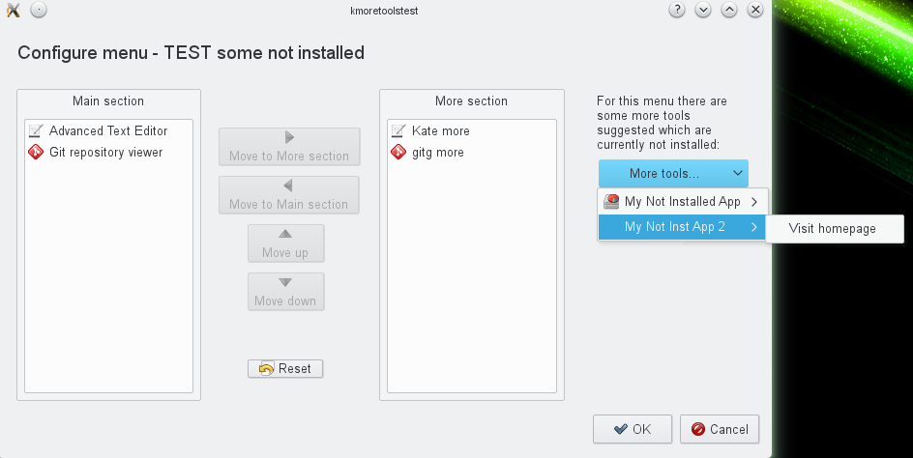Viewport: 913px width, 458px height.
Task: Click the Move down button
Action: [x=285, y=292]
